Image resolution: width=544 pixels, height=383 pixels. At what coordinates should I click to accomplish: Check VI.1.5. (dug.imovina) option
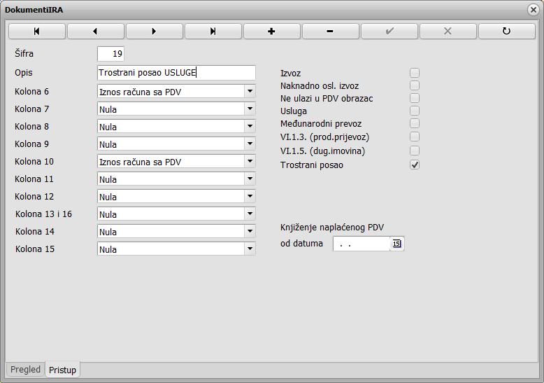click(415, 151)
